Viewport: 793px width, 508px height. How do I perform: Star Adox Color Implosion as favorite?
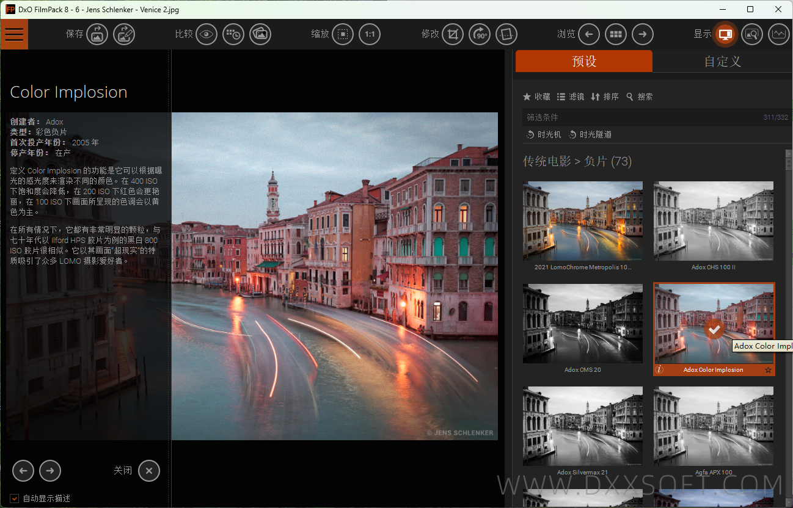[768, 370]
